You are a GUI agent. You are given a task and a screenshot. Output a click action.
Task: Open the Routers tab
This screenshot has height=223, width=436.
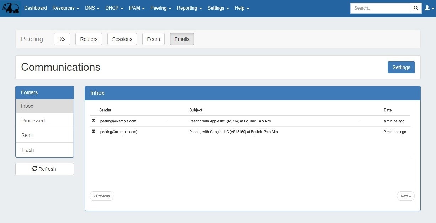(x=89, y=39)
